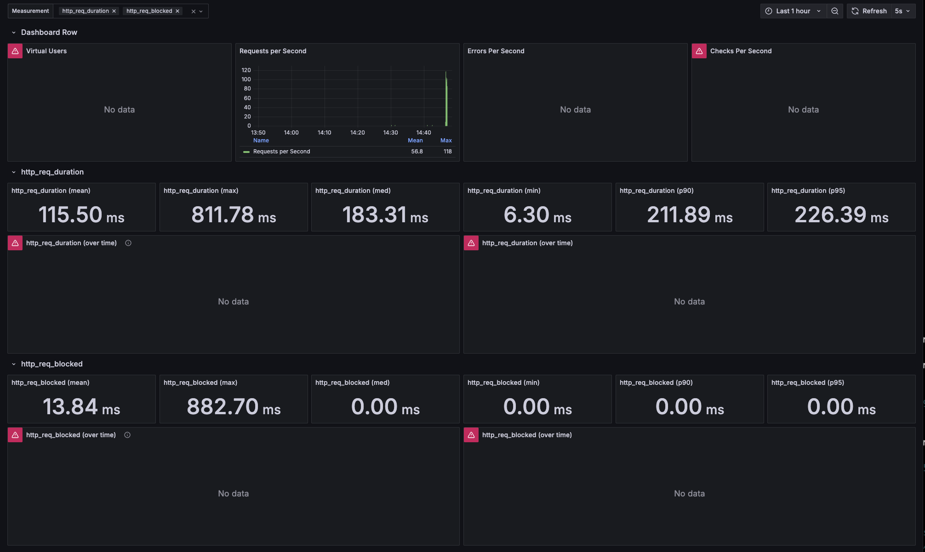
Task: Collapse the http_req_duration row
Action: tap(14, 172)
